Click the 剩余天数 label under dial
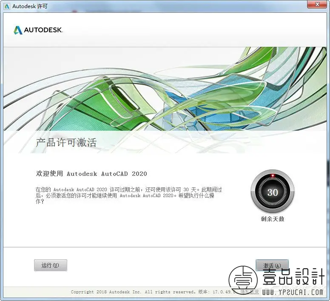330x301 pixels. (x=273, y=219)
